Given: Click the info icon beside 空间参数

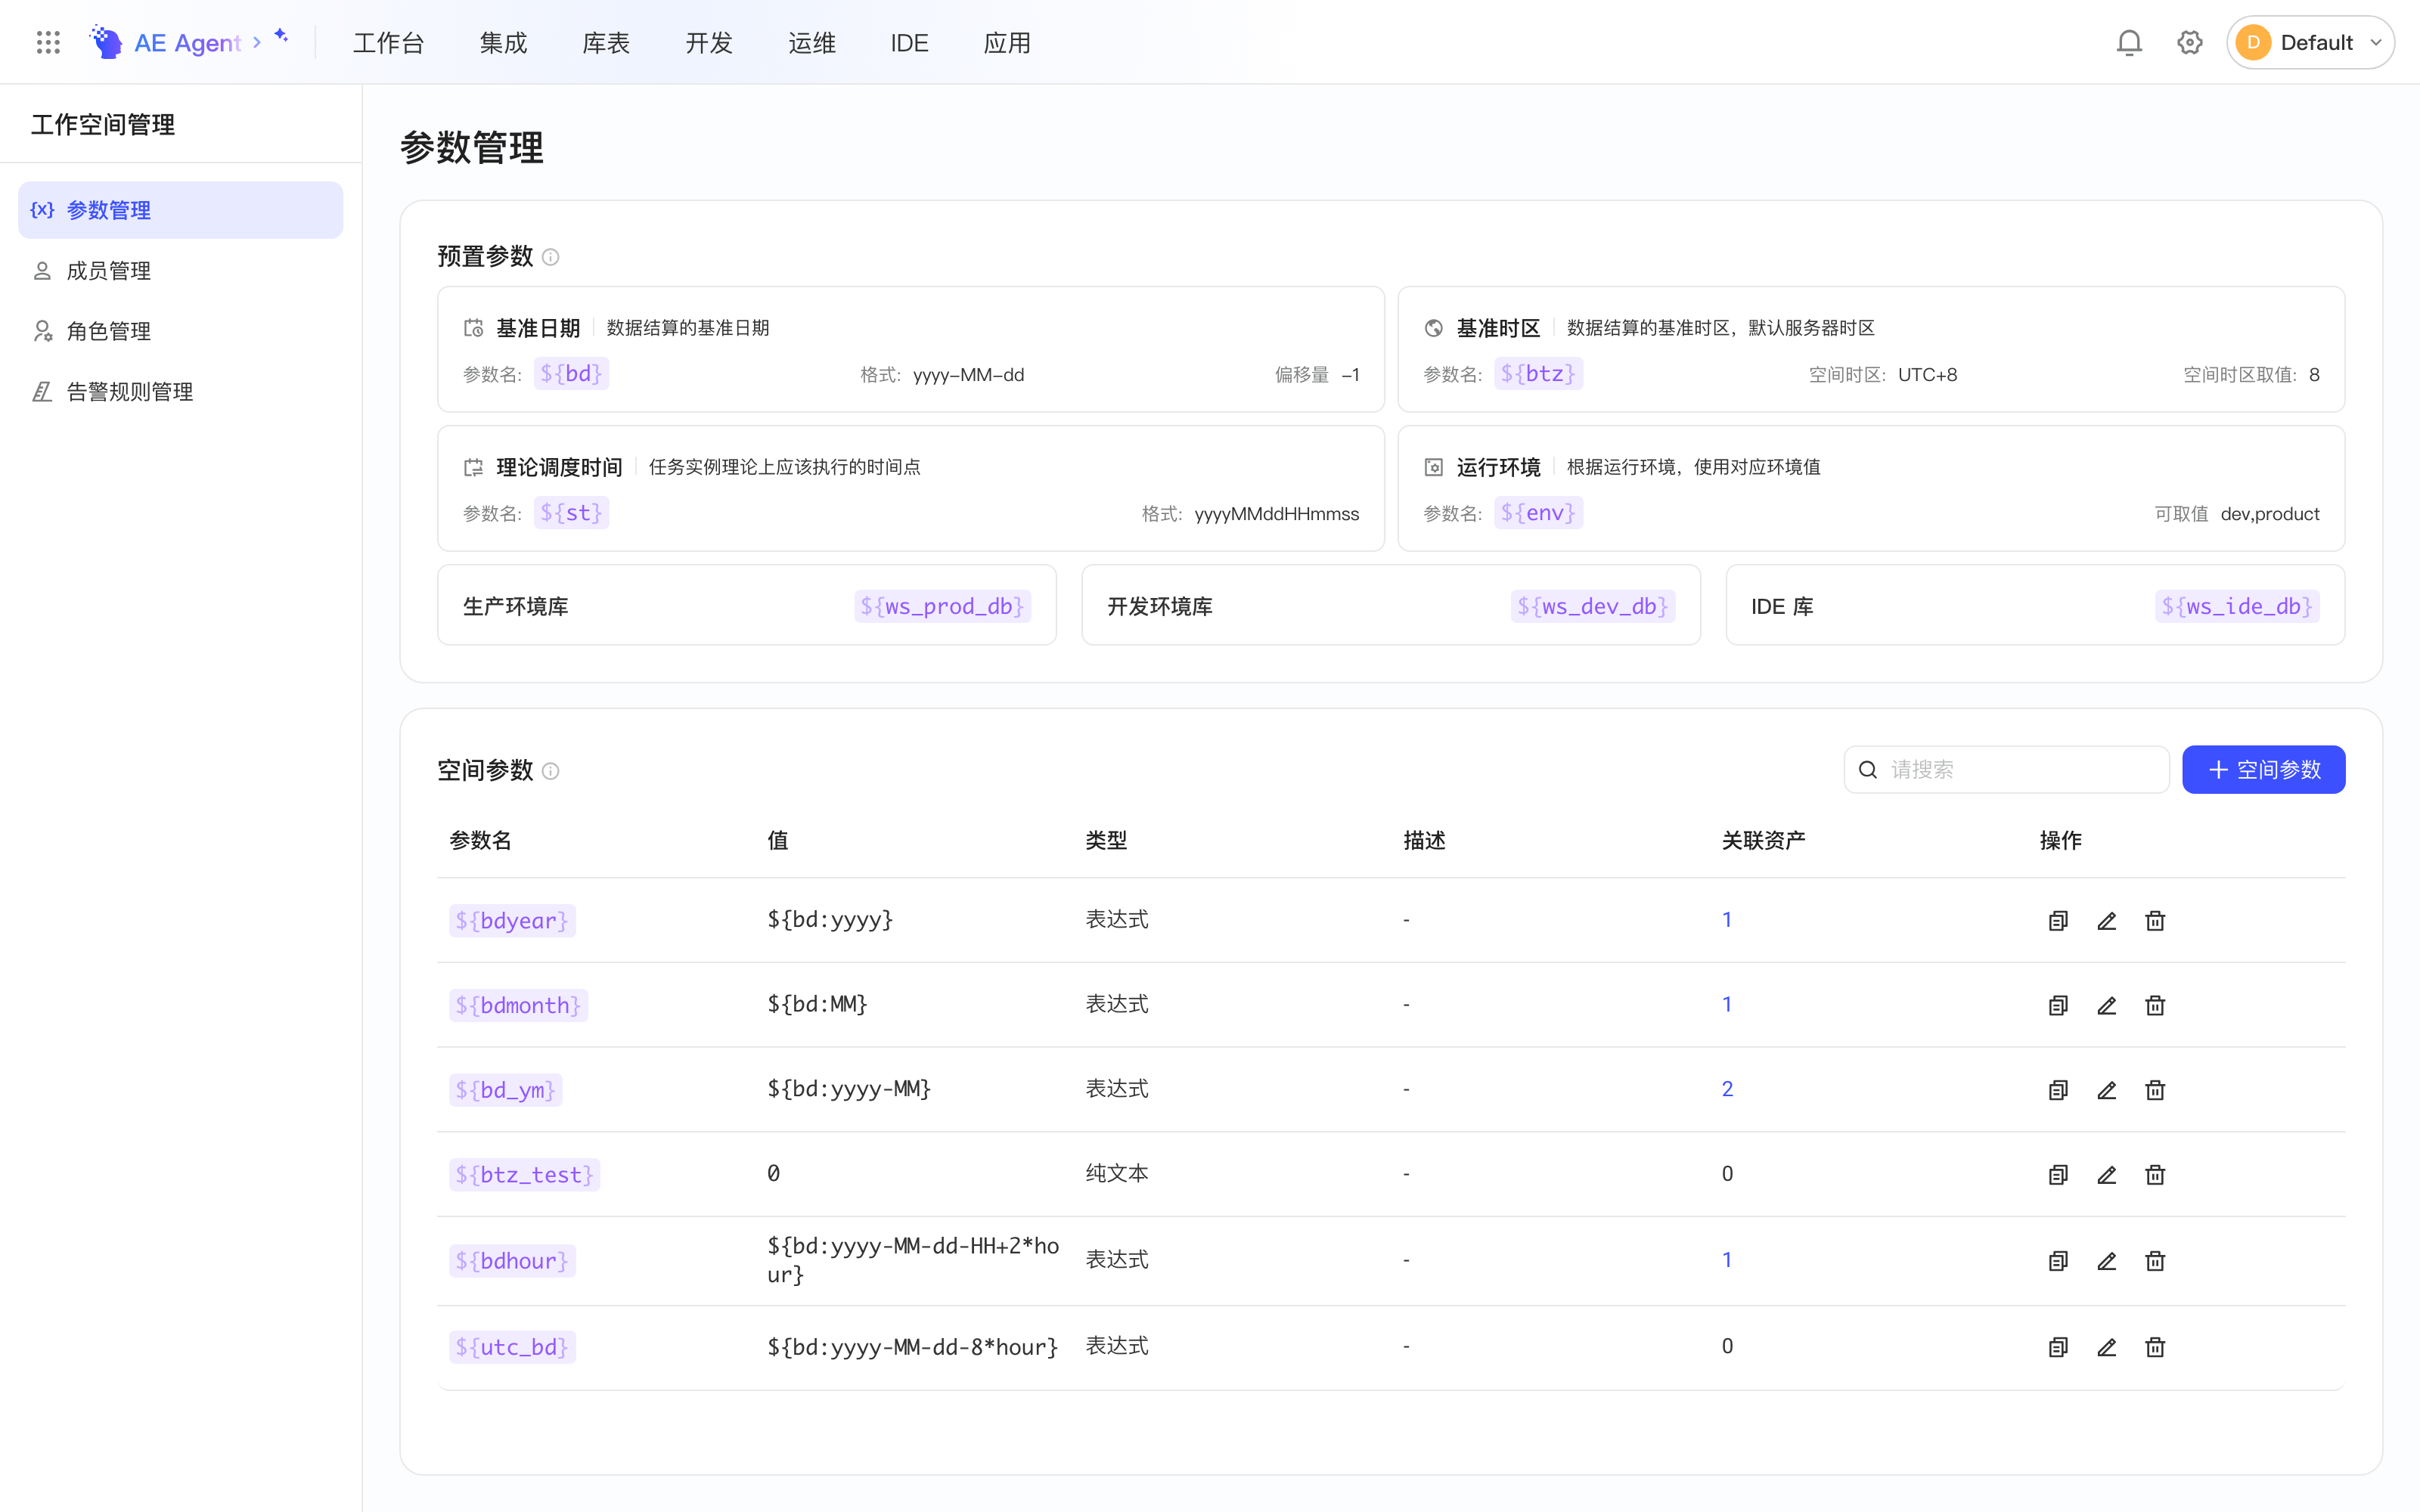Looking at the screenshot, I should tap(551, 771).
